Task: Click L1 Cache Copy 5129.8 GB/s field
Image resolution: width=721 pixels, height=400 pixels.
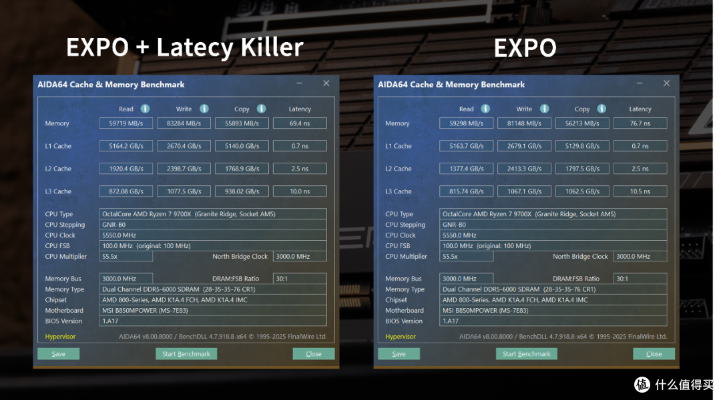Action: click(x=582, y=146)
